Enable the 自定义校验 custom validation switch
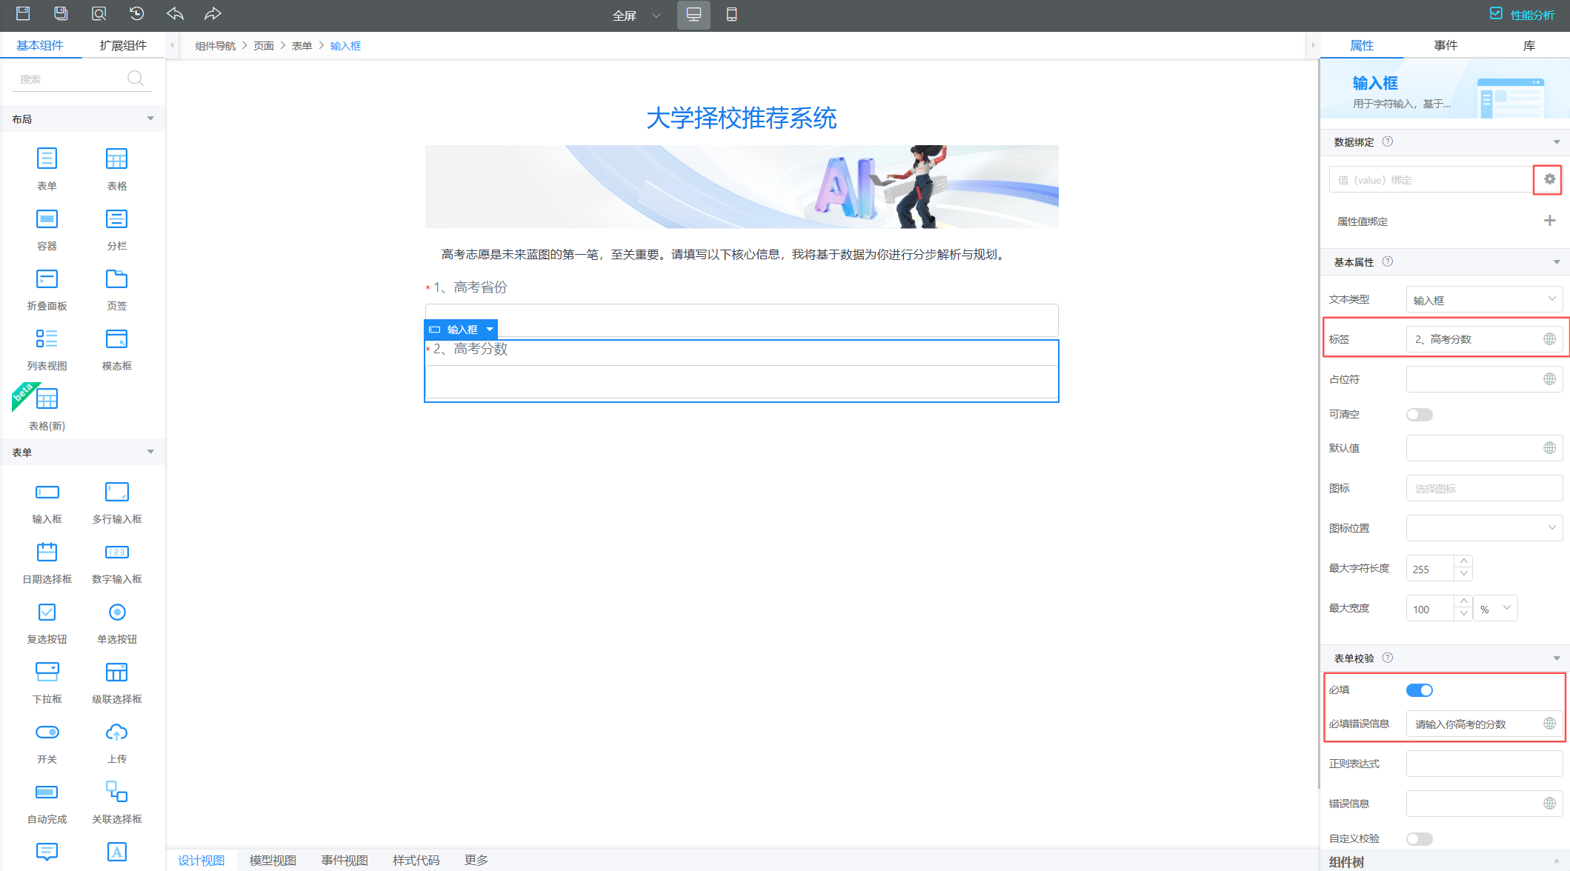 (1419, 838)
